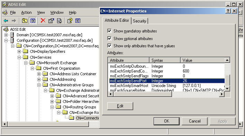Screen dimensions: 245x136
Task: Click the attribute list scroll down arrow
Action: tap(227, 89)
